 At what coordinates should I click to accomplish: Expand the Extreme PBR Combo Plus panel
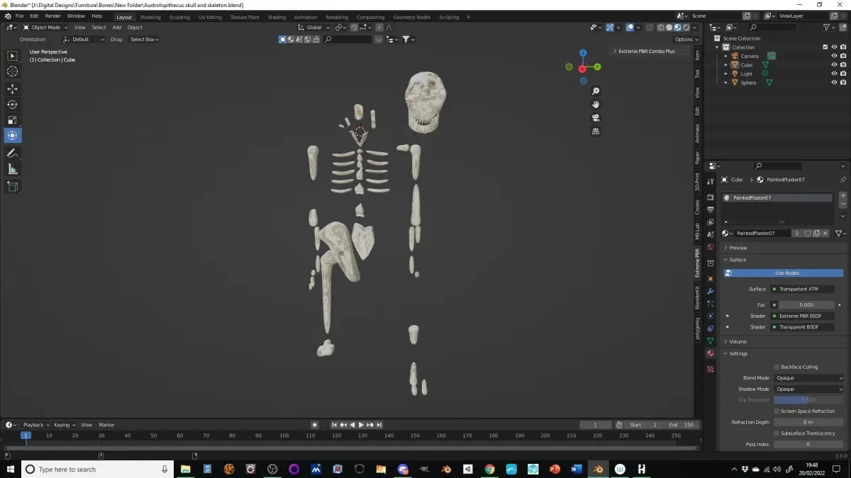point(646,51)
